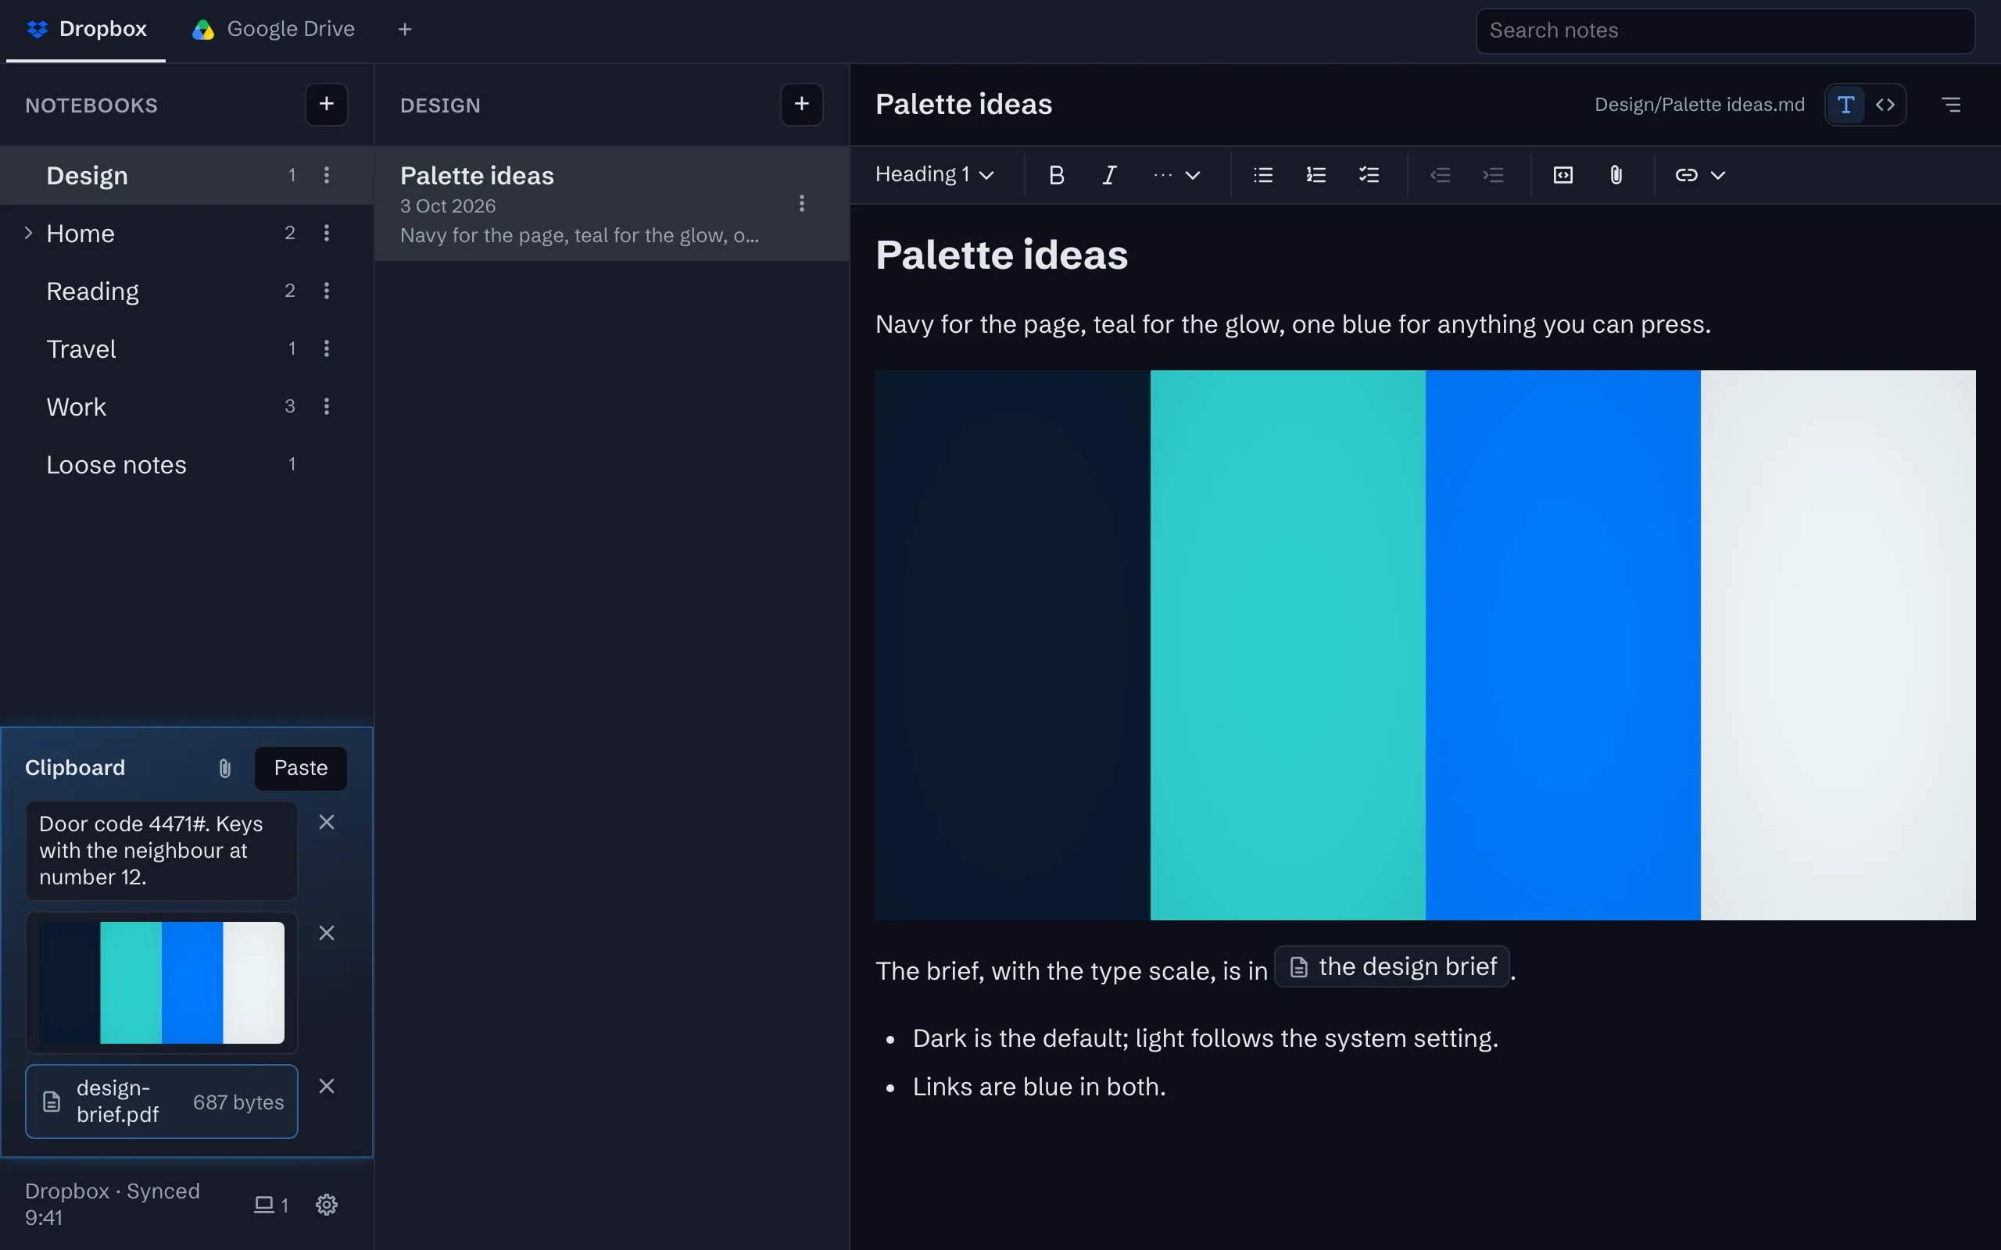Insert a code block

coord(1562,175)
